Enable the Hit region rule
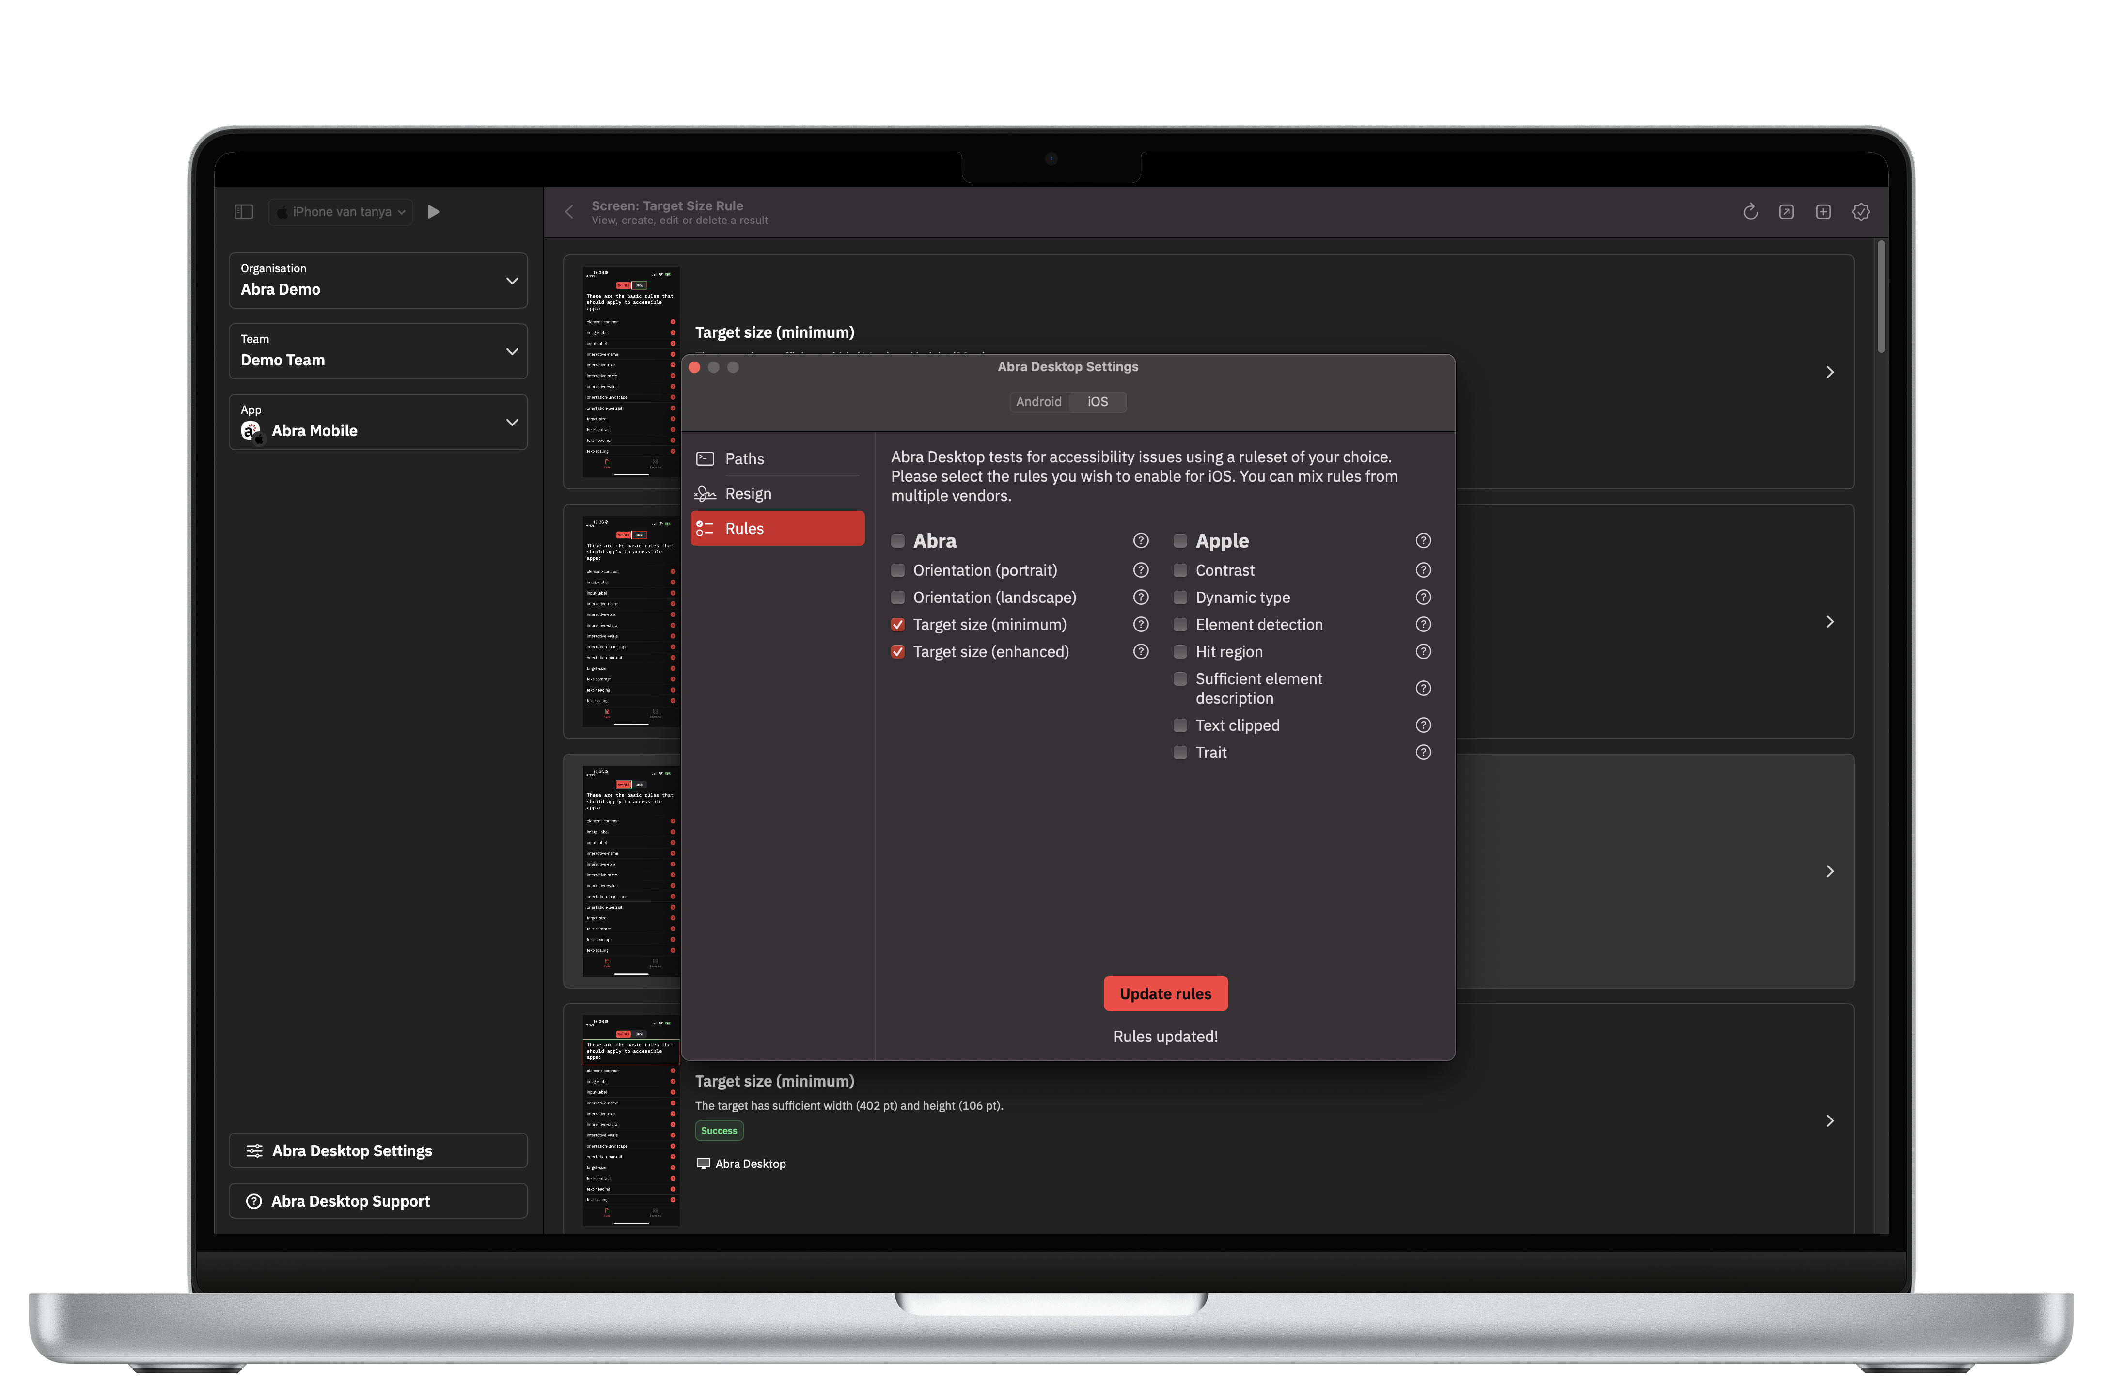2103x1386 pixels. pyautogui.click(x=1180, y=651)
